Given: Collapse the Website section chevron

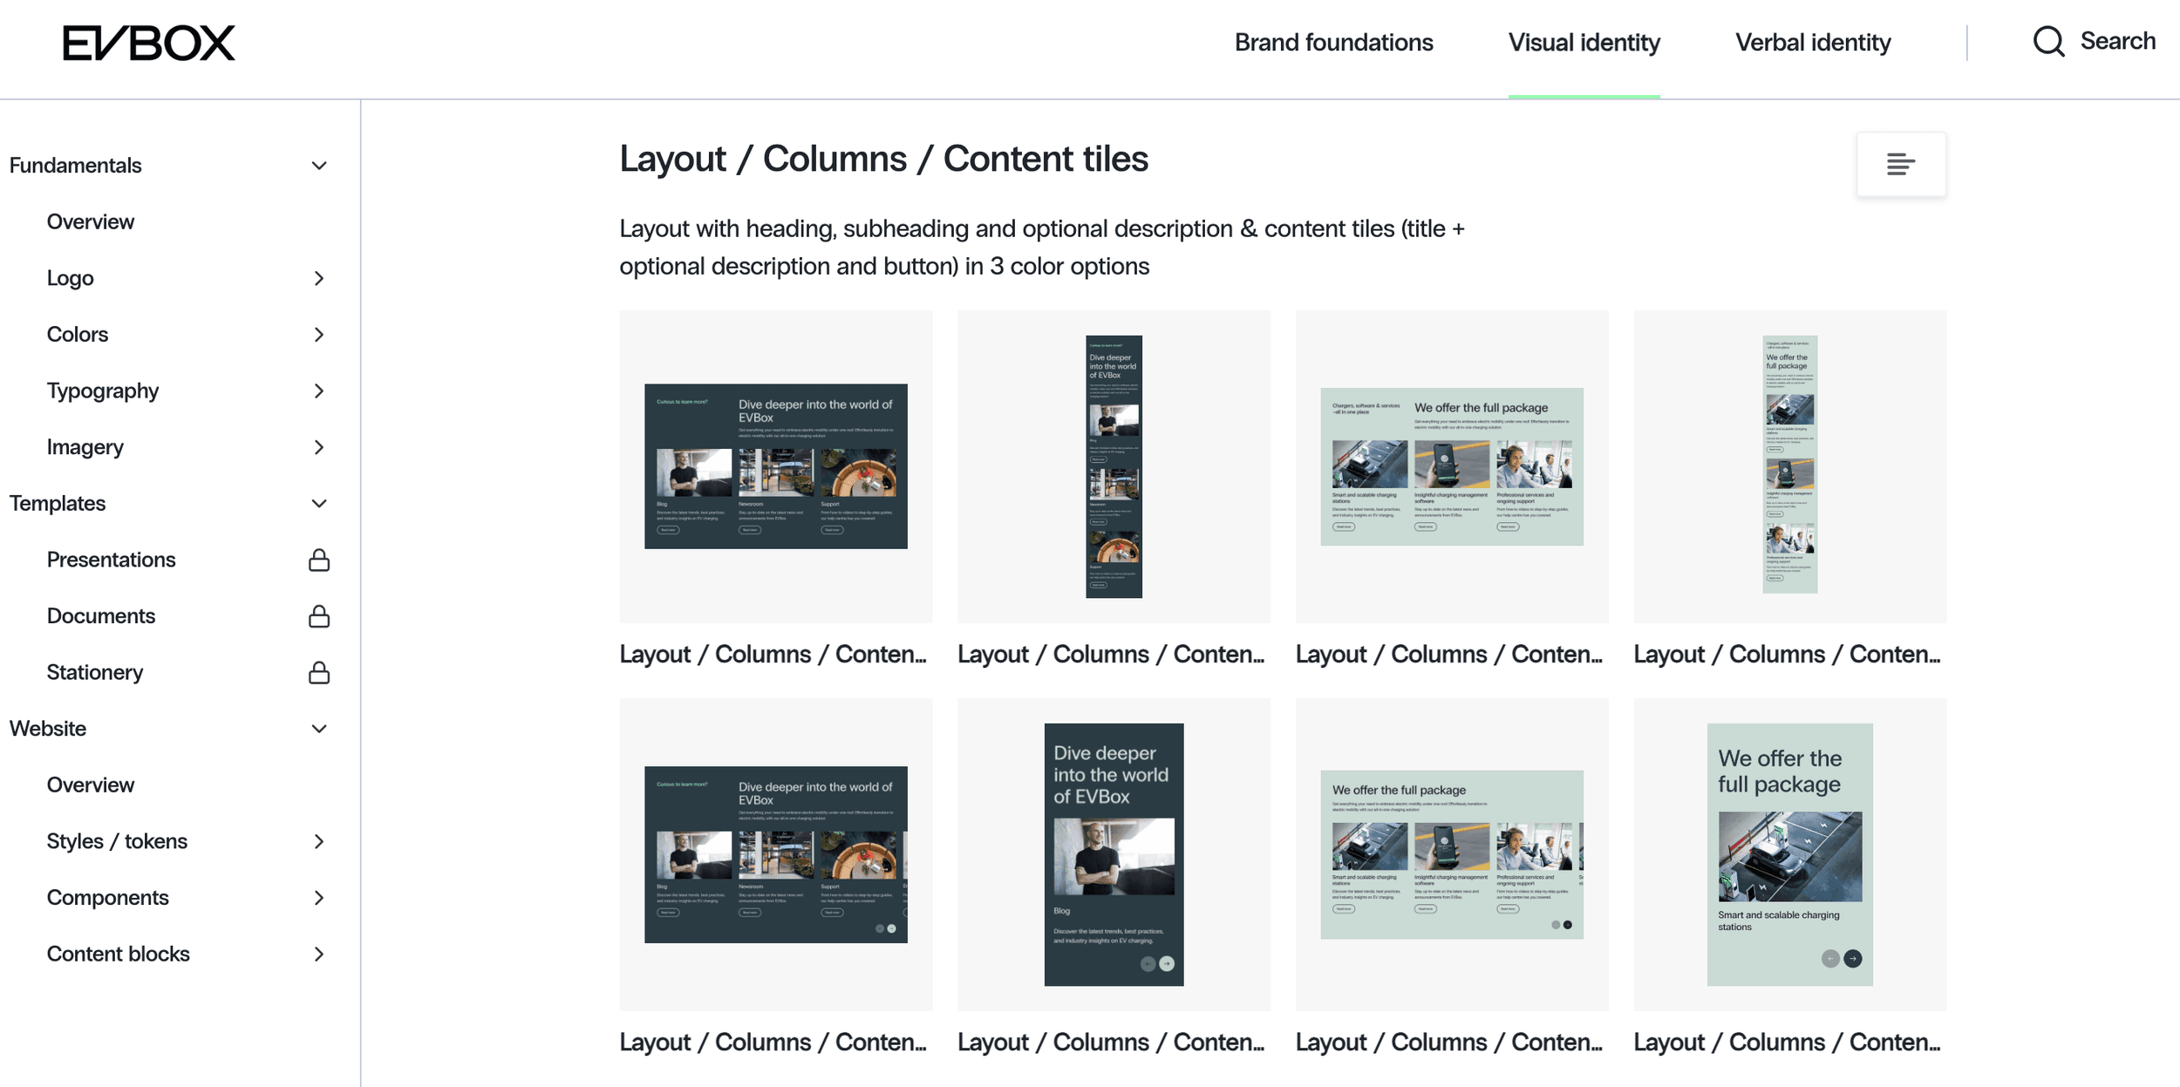Looking at the screenshot, I should [319, 729].
